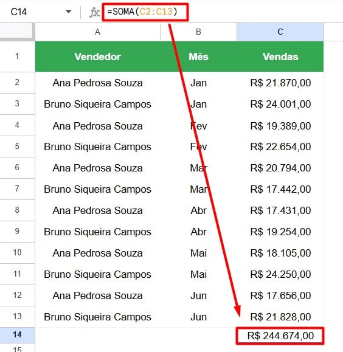The image size is (343, 352).
Task: Select row 11 header
Action: (x=17, y=274)
